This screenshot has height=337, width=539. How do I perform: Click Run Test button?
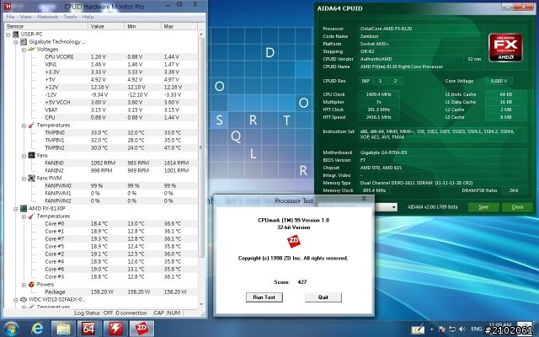tap(264, 297)
